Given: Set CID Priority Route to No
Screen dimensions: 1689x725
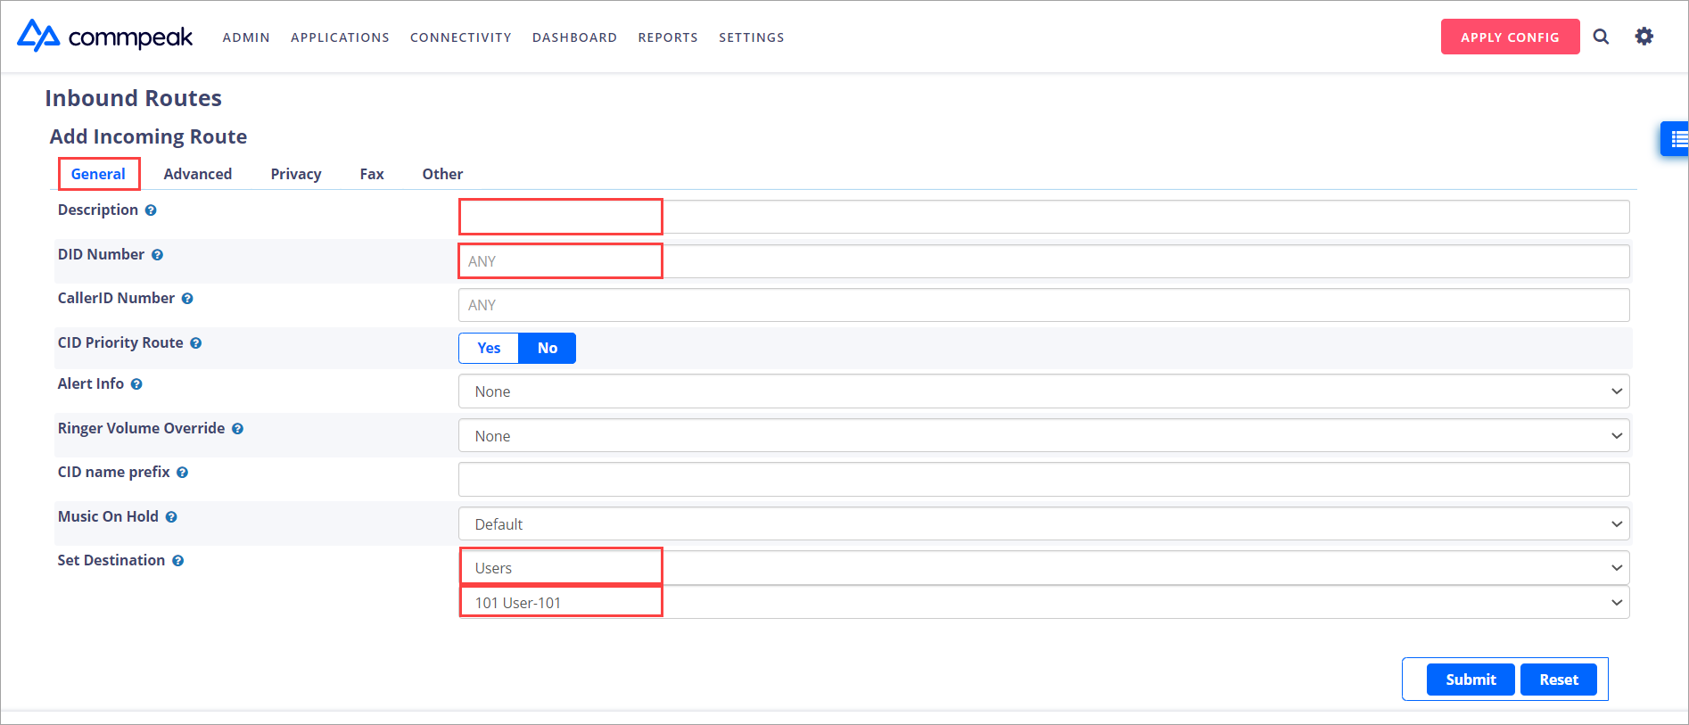Looking at the screenshot, I should pos(548,348).
